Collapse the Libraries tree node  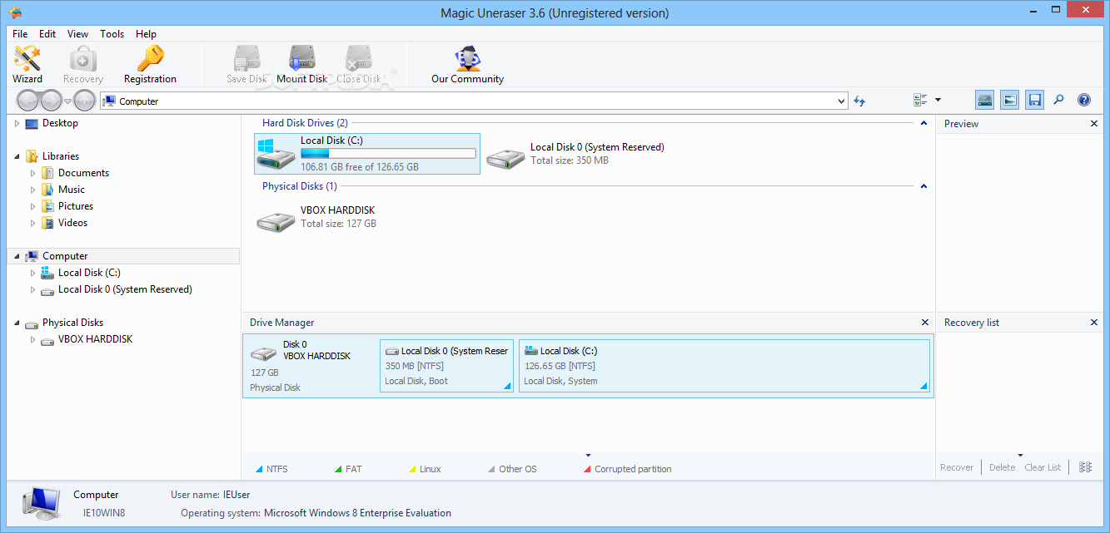click(17, 156)
